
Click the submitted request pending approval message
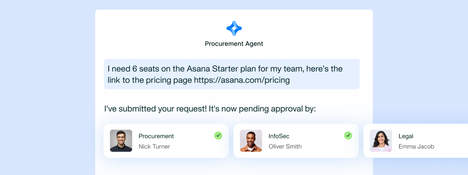tap(210, 109)
